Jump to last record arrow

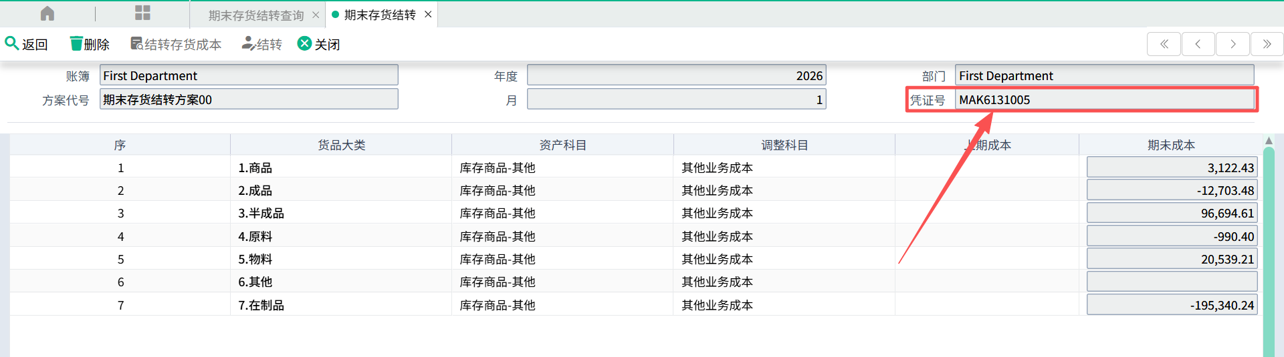coord(1267,44)
